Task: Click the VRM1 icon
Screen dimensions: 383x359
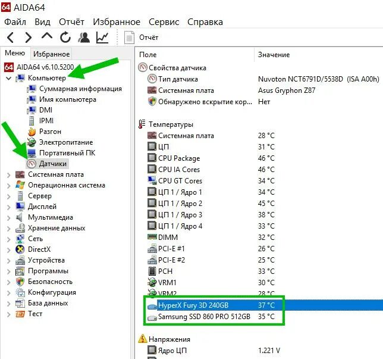Action: pyautogui.click(x=152, y=282)
